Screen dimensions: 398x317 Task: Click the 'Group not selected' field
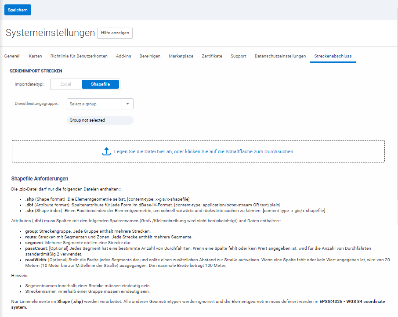pyautogui.click(x=100, y=120)
